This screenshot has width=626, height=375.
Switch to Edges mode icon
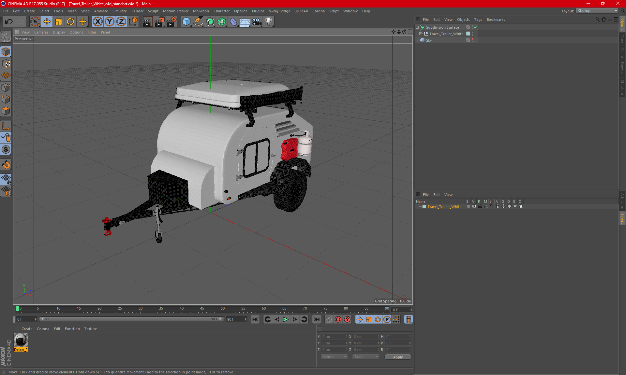click(6, 99)
